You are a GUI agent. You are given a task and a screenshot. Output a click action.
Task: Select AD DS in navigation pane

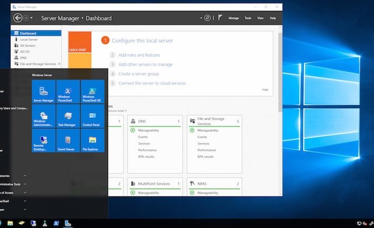[x=36, y=51]
